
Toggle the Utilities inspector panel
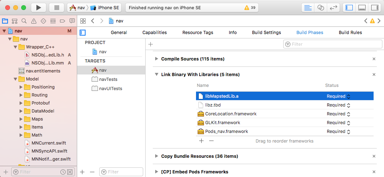(x=374, y=8)
